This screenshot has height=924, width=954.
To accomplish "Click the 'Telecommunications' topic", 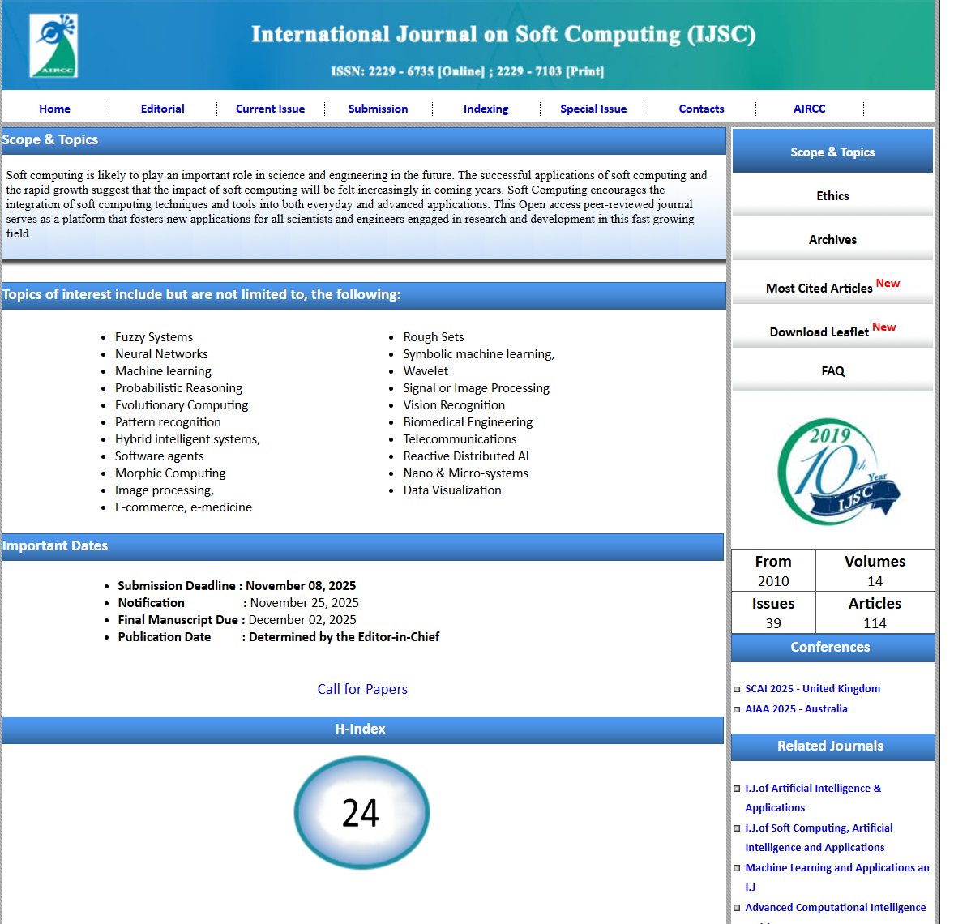I will click(x=460, y=439).
